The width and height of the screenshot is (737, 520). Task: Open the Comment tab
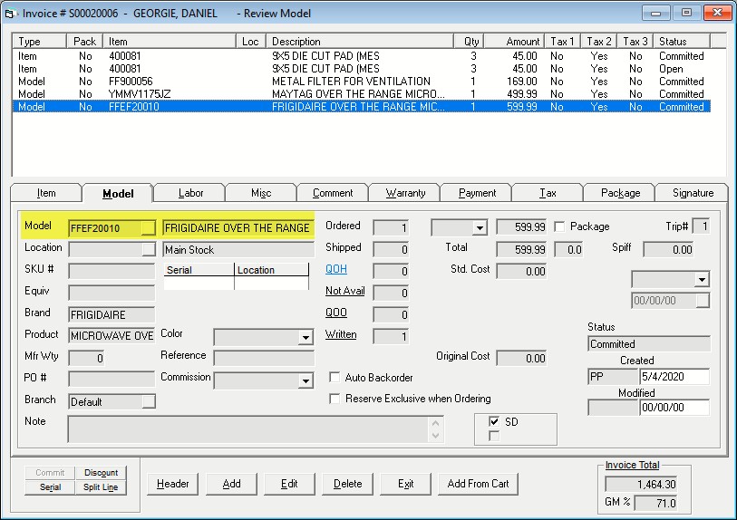click(333, 193)
